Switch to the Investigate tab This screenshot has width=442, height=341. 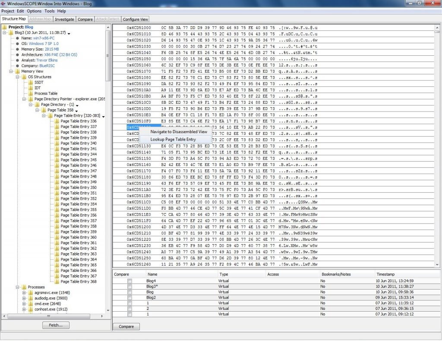(x=64, y=19)
